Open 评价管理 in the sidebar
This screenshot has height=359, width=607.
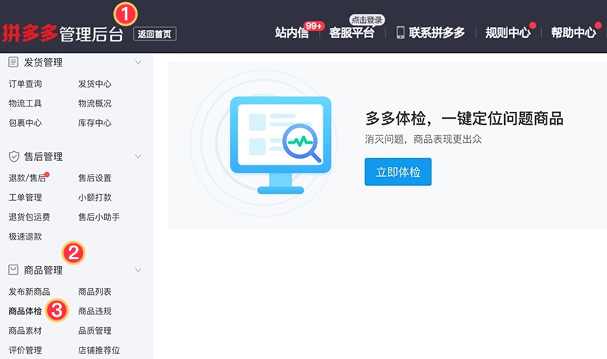click(25, 350)
